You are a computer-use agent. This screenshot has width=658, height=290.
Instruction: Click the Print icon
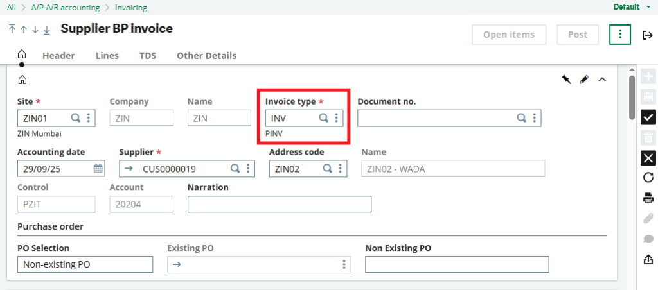coord(648,198)
